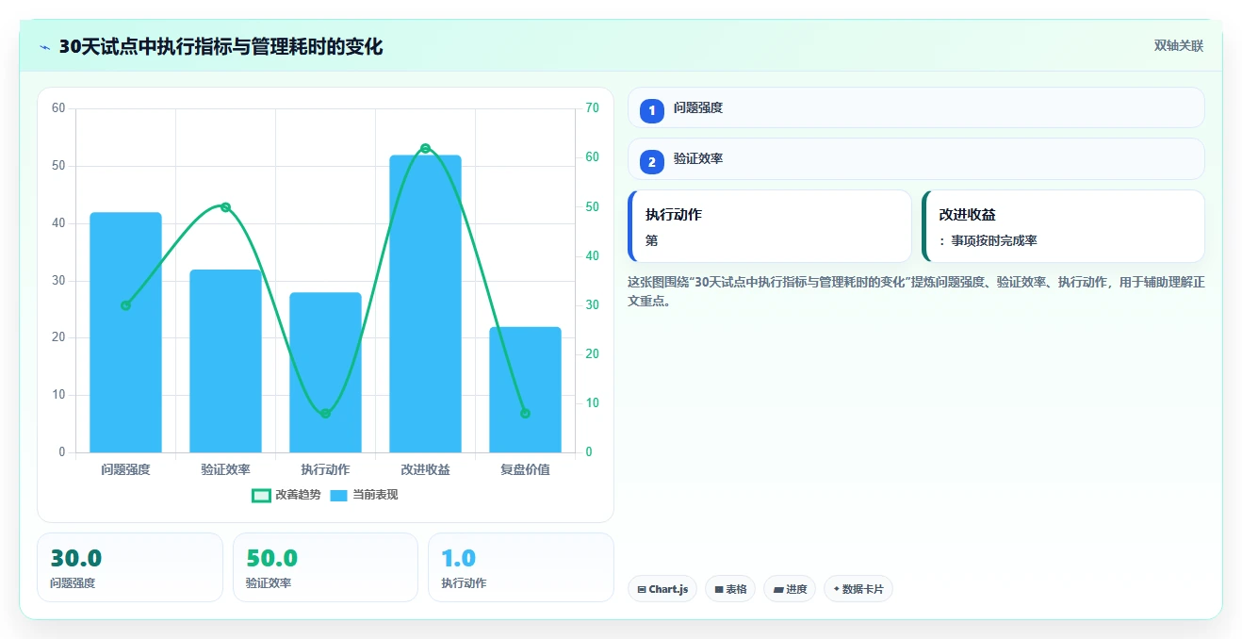This screenshot has width=1242, height=639.
Task: Click the 双轴关联 label in the header
Action: (x=1179, y=46)
